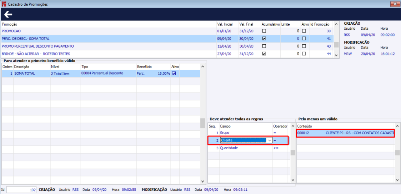Click the >= operator of Quantidade
The width and height of the screenshot is (401, 194).
point(276,148)
